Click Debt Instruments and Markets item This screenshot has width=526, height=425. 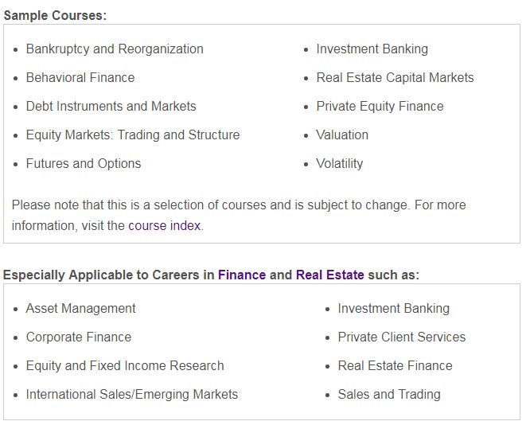pyautogui.click(x=111, y=107)
